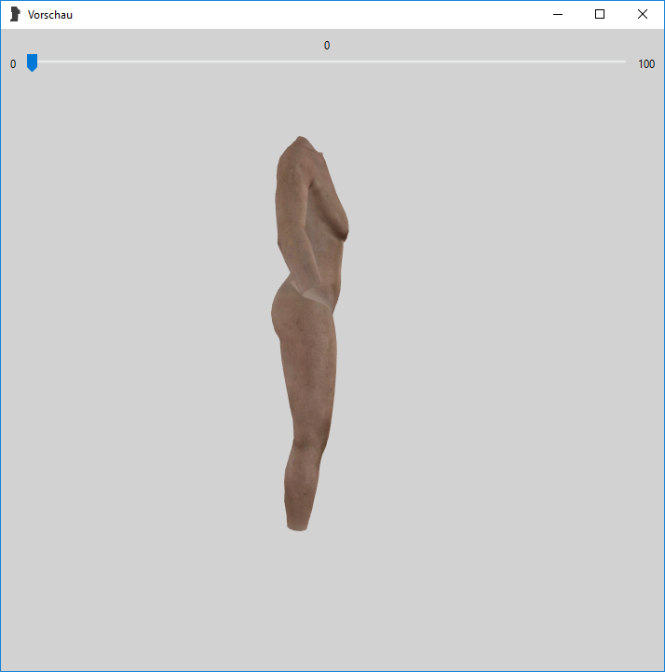This screenshot has width=665, height=672.
Task: Click the 3D body model in preview
Action: pyautogui.click(x=309, y=334)
